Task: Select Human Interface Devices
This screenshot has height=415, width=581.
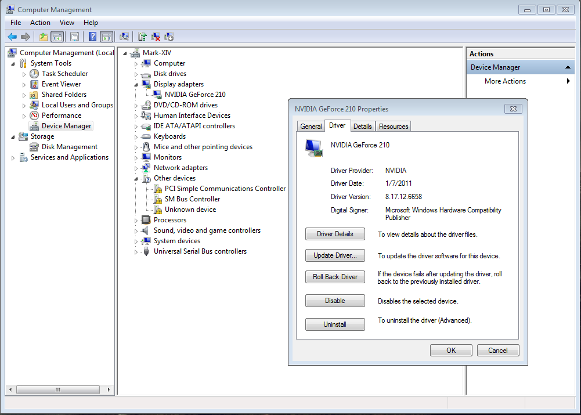Action: 192,116
